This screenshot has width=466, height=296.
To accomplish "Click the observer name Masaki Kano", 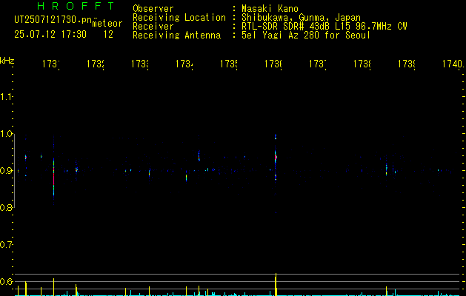I will tap(270, 9).
